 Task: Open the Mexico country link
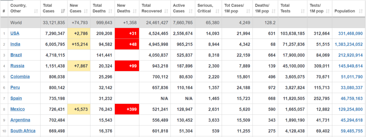coord(18,109)
